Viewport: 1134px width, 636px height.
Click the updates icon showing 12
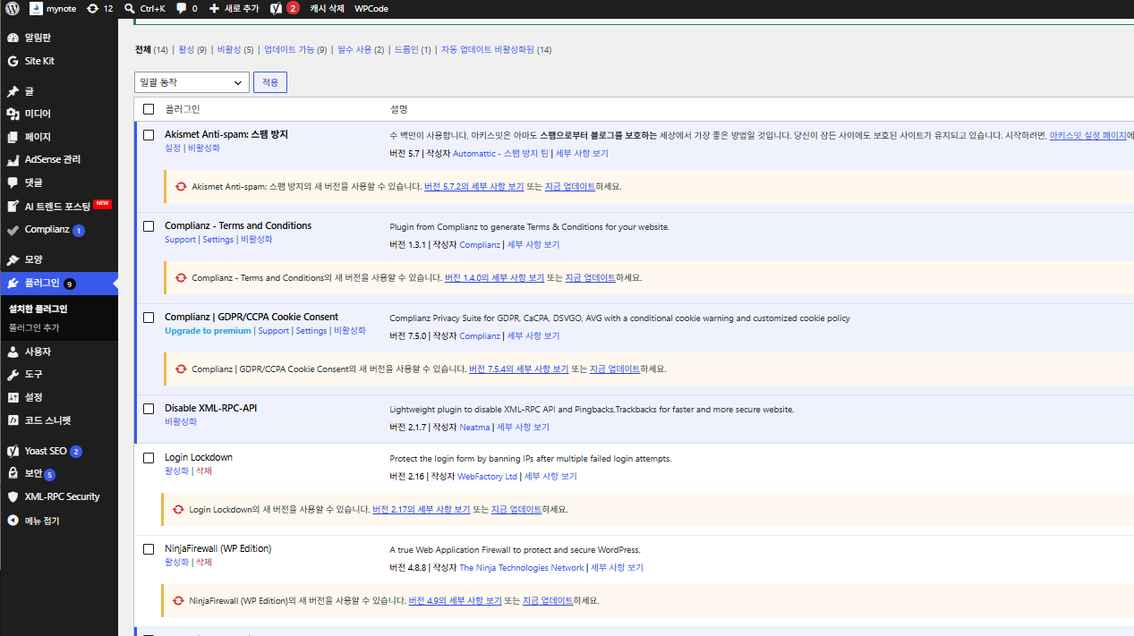93,8
